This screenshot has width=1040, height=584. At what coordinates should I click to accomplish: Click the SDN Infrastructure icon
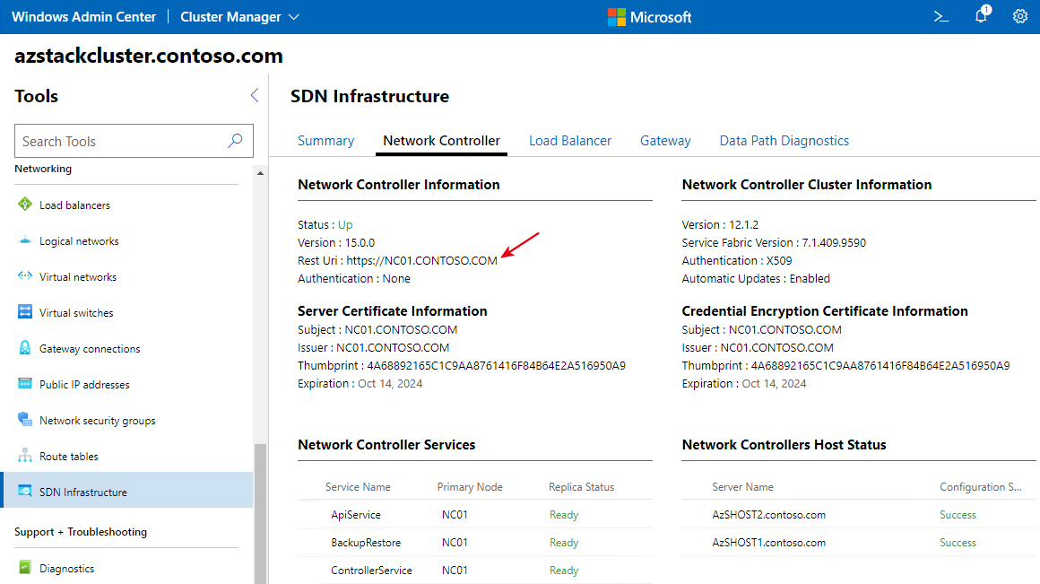point(25,491)
